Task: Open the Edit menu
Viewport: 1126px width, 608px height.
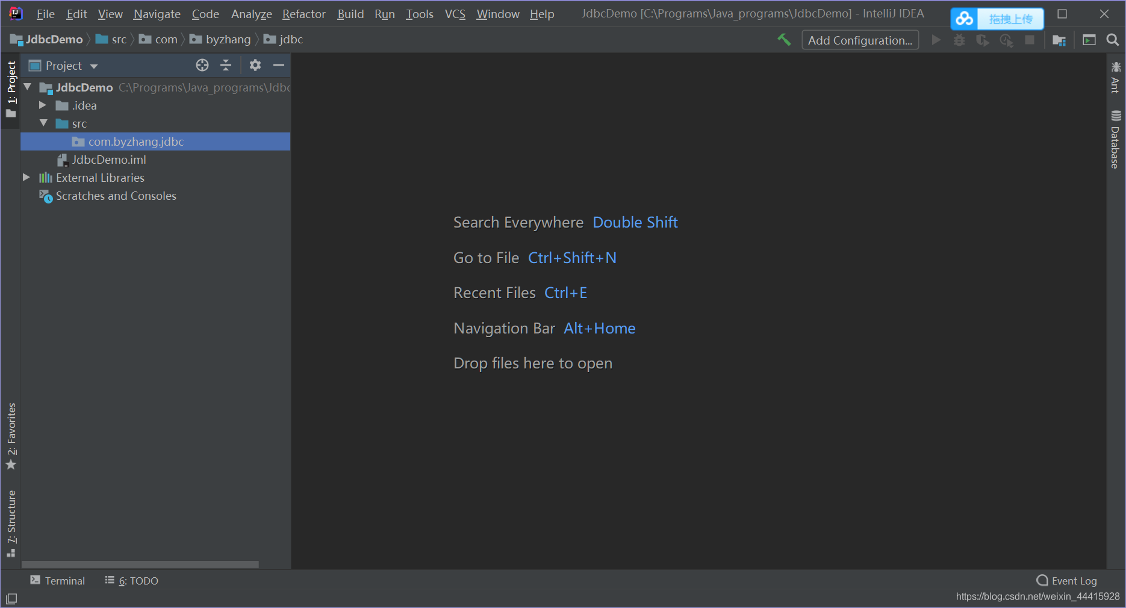Action: click(76, 14)
